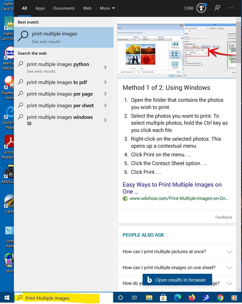Click the preview pane vertical scrollbar thumb
Image resolution: width=242 pixels, height=304 pixels.
[239, 42]
